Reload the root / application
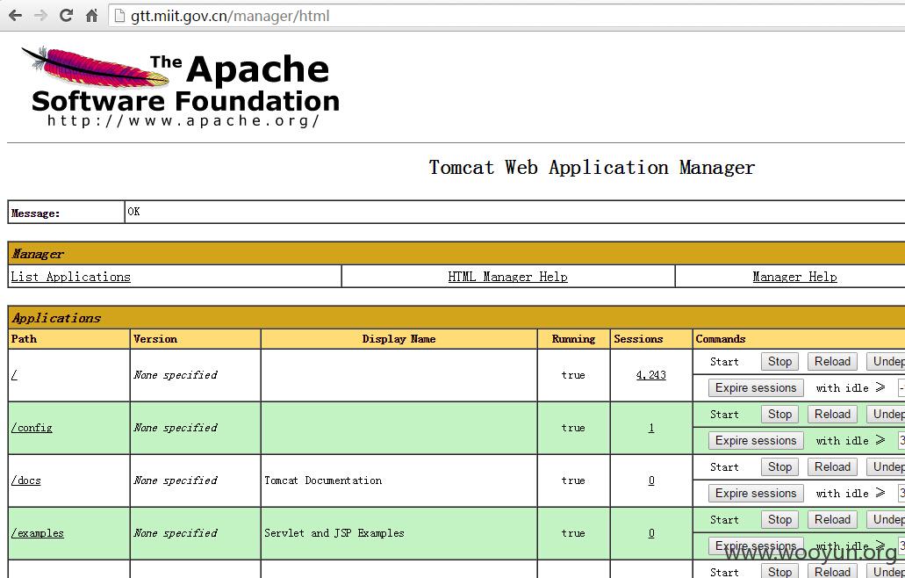The height and width of the screenshot is (578, 905). (x=832, y=361)
